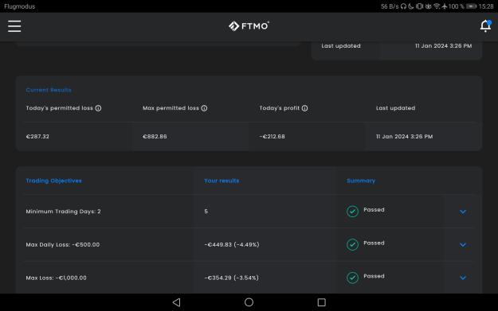Tap the Android back button
498x311 pixels.
[x=177, y=302]
